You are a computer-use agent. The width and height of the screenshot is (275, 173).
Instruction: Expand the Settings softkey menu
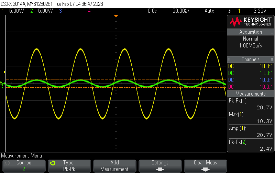click(x=160, y=166)
